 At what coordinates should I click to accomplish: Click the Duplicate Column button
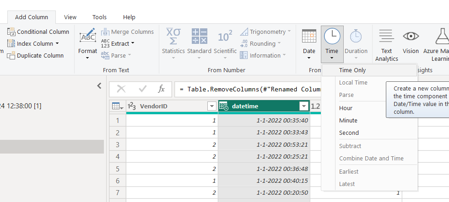point(36,55)
